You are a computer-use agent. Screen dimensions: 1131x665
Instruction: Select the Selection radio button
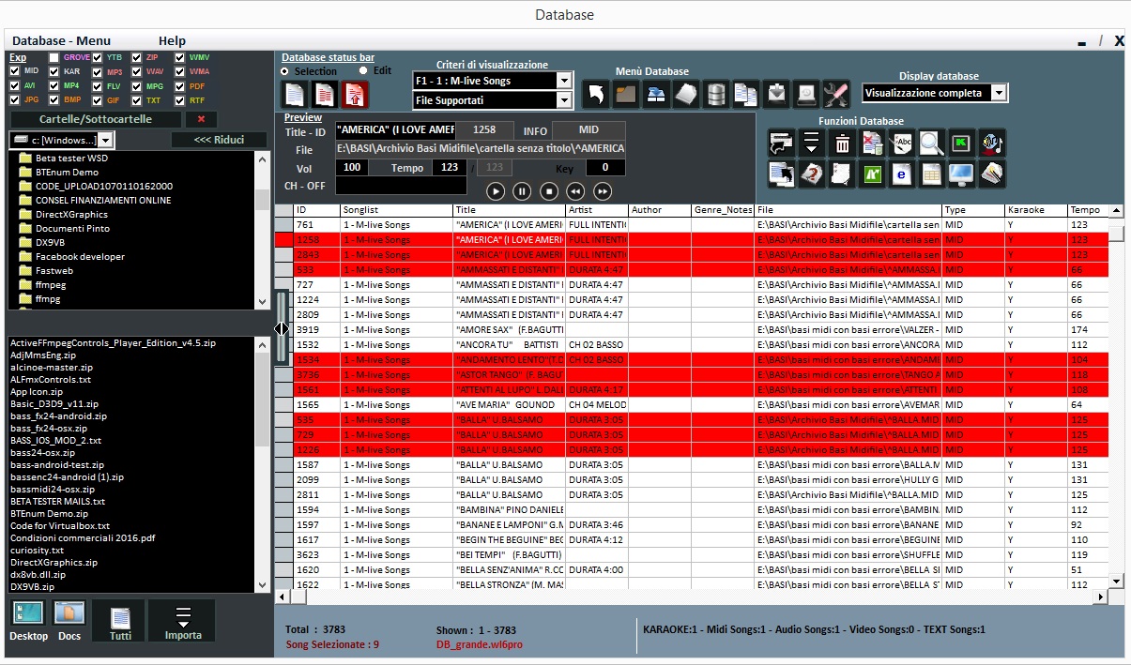tap(285, 70)
